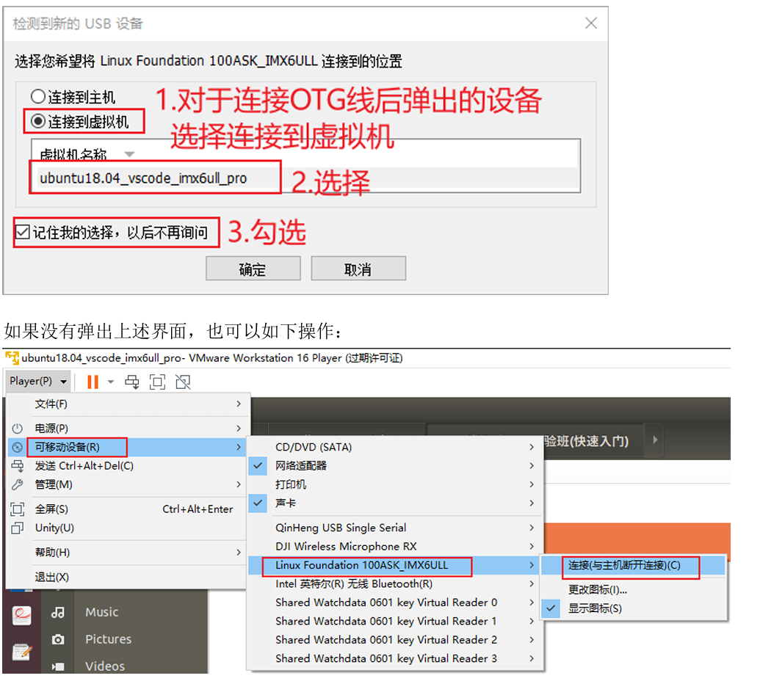
Task: Click the tab scroll arrow near 快速入门
Action: (655, 440)
